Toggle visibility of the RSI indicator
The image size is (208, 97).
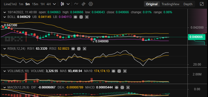(x=73, y=49)
